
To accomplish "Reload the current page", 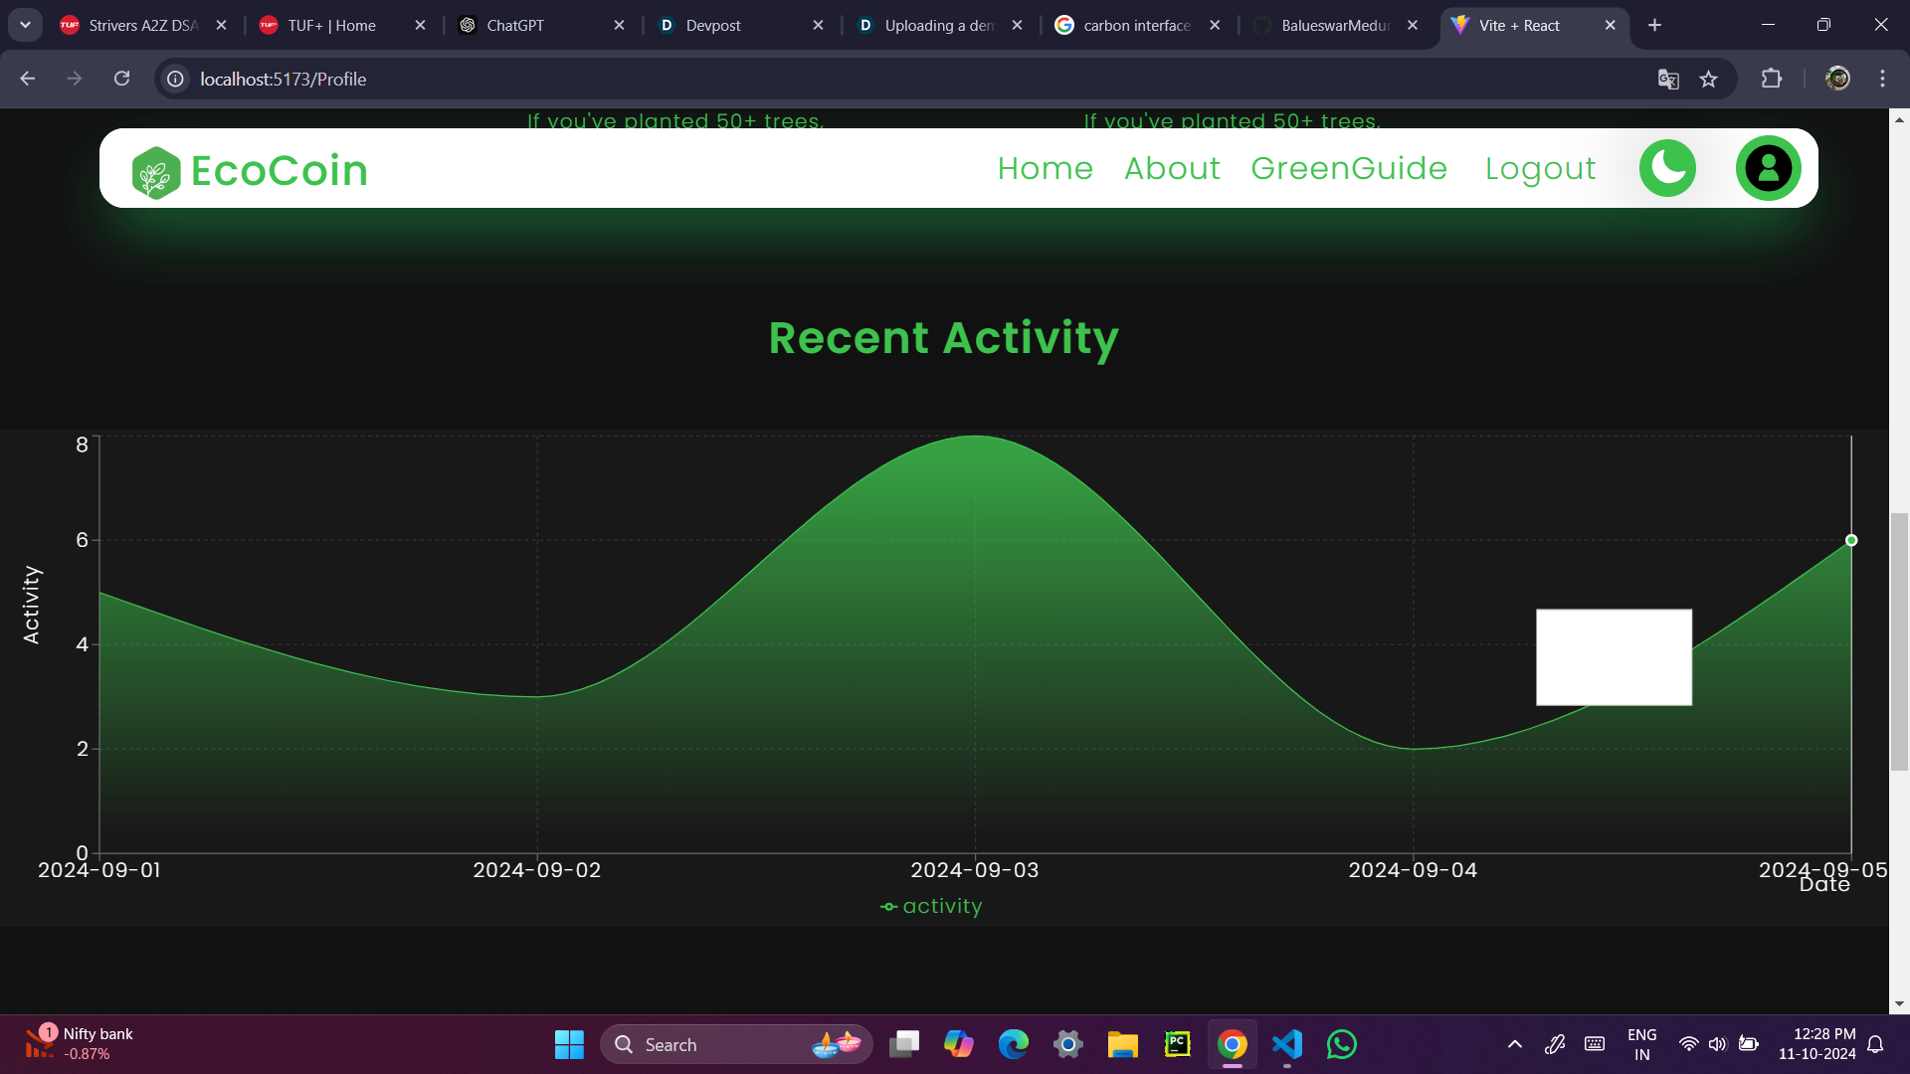I will [121, 79].
